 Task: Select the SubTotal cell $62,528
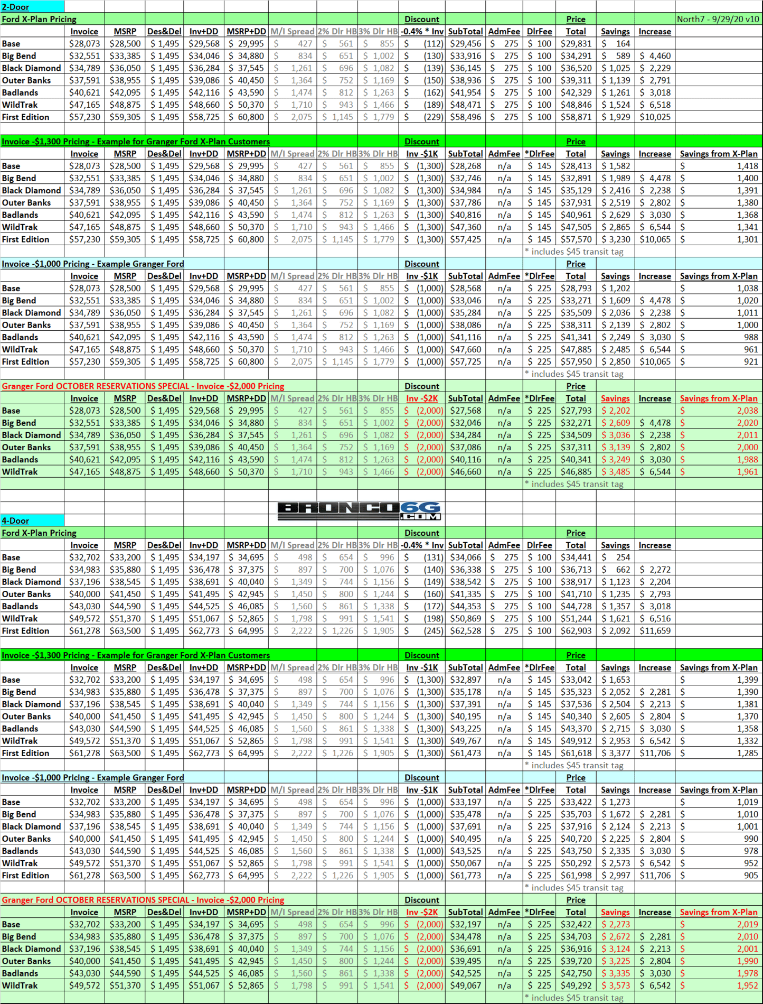466,631
